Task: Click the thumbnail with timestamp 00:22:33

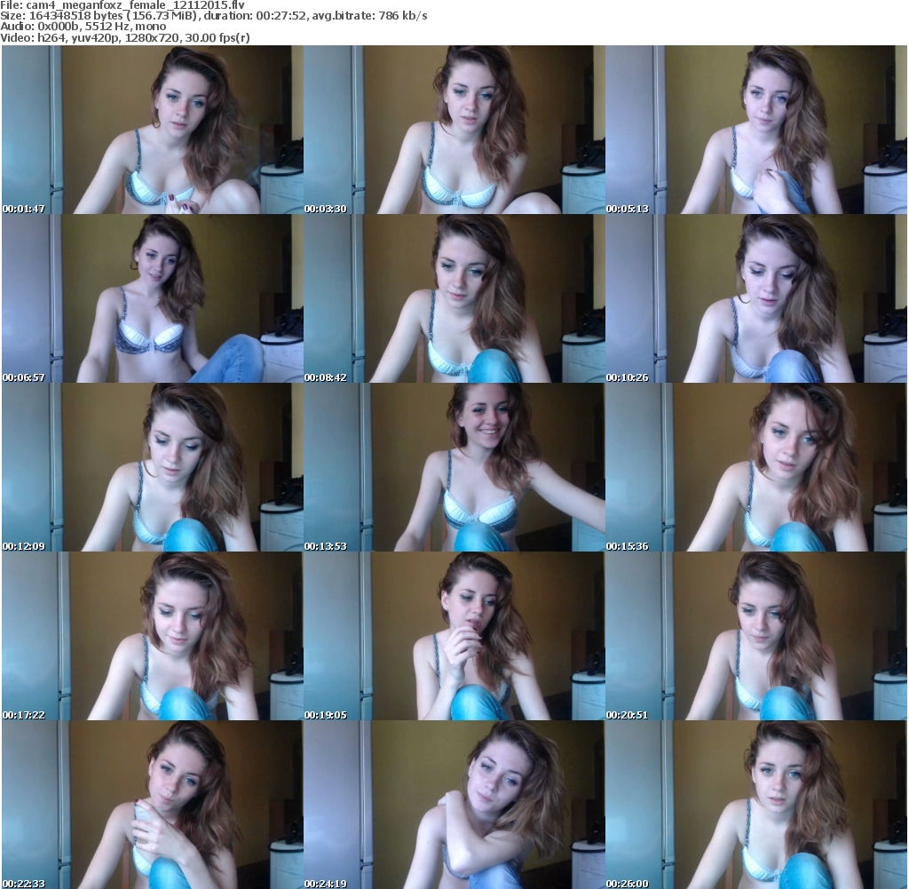Action: [x=153, y=805]
